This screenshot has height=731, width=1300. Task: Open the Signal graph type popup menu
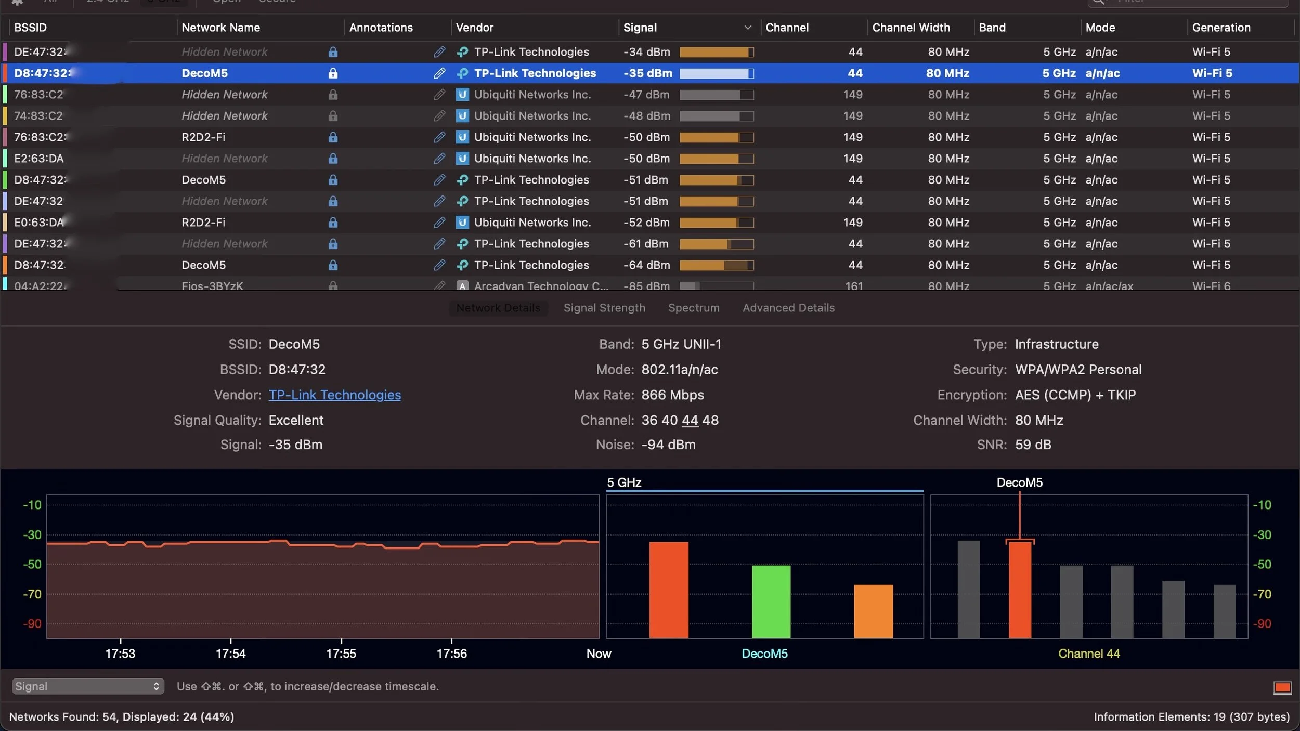coord(87,686)
